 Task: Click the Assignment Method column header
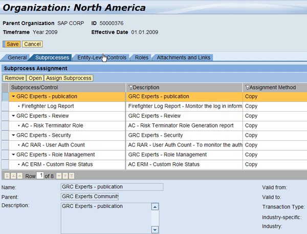point(275,88)
